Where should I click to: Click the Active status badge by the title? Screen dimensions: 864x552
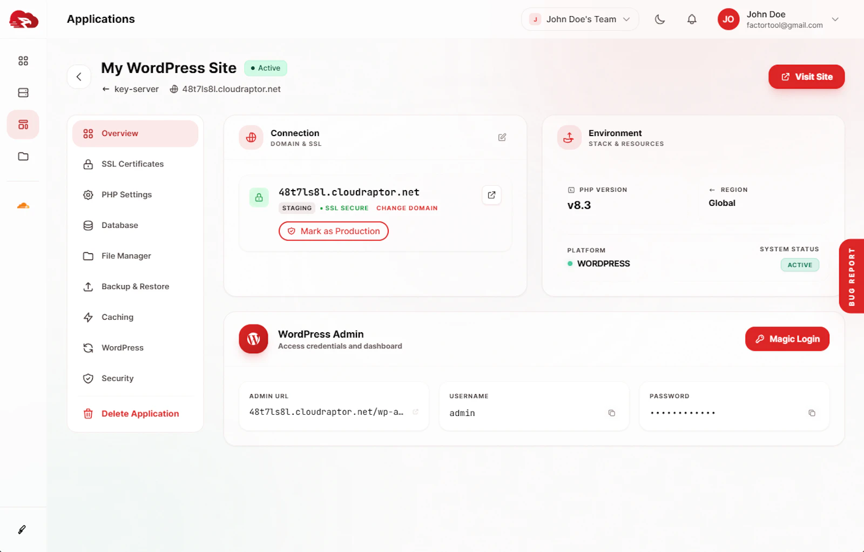(266, 68)
